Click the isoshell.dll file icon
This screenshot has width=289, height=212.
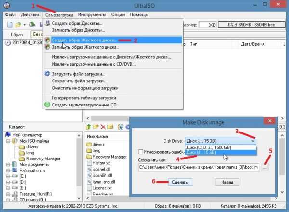pyautogui.click(x=90, y=169)
